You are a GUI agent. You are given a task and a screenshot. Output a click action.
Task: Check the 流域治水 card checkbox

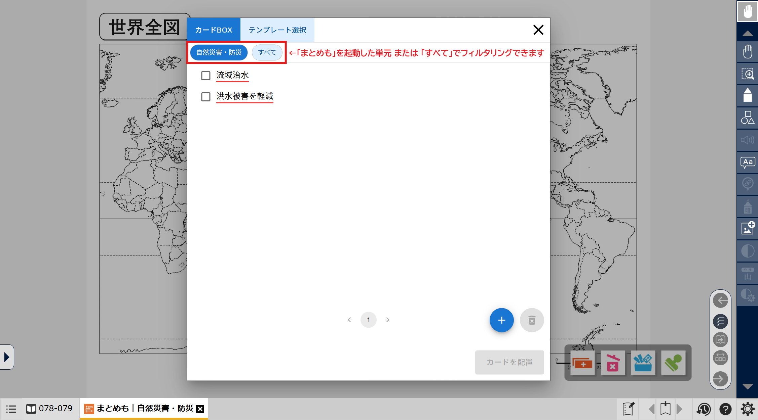[206, 76]
